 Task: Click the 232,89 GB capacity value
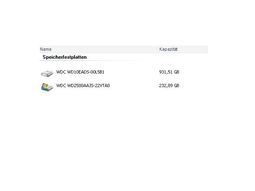[x=169, y=86]
